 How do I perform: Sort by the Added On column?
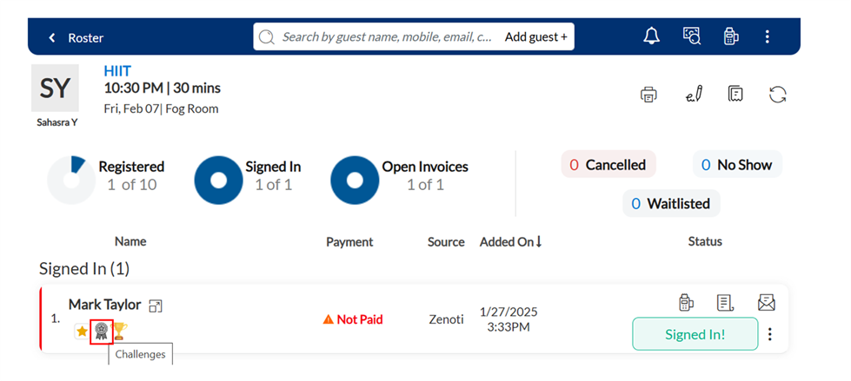pos(511,242)
